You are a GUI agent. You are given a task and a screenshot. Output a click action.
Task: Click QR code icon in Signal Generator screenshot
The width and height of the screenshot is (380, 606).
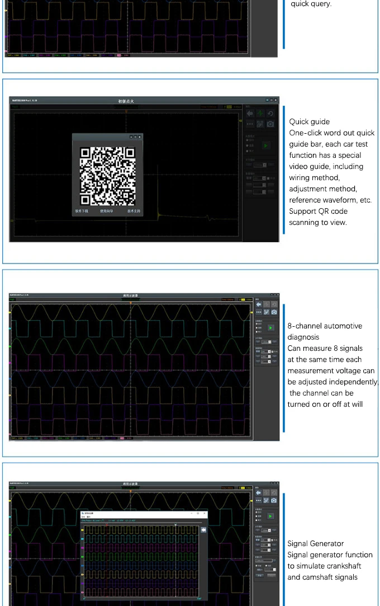[266, 500]
